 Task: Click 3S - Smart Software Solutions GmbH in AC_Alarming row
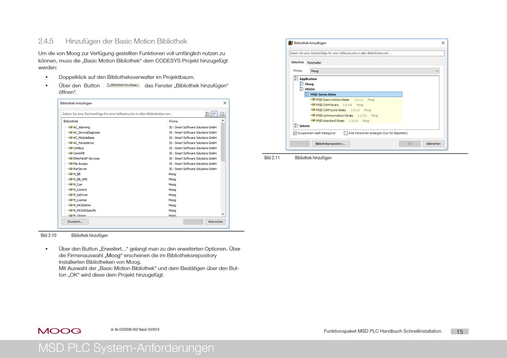193,127
